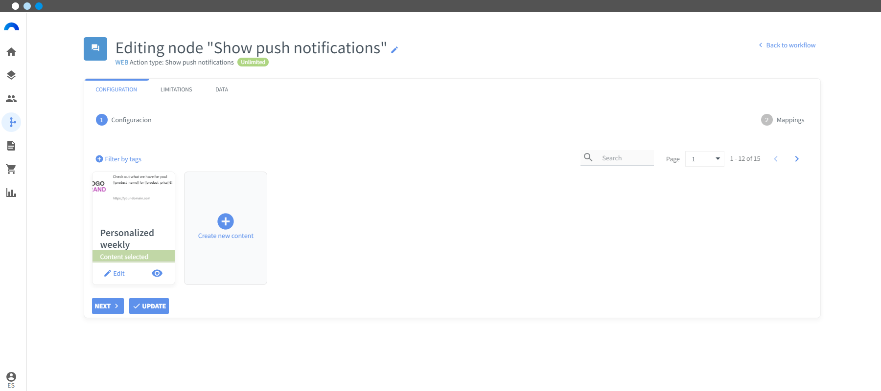Switch to the Data tab
This screenshot has width=881, height=391.
click(222, 89)
